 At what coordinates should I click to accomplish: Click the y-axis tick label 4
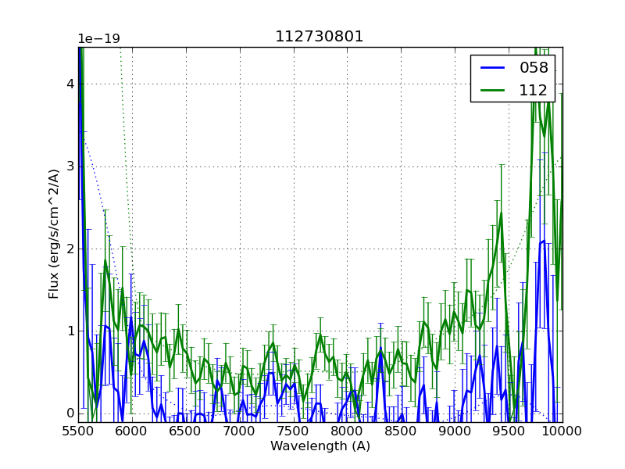click(x=69, y=84)
